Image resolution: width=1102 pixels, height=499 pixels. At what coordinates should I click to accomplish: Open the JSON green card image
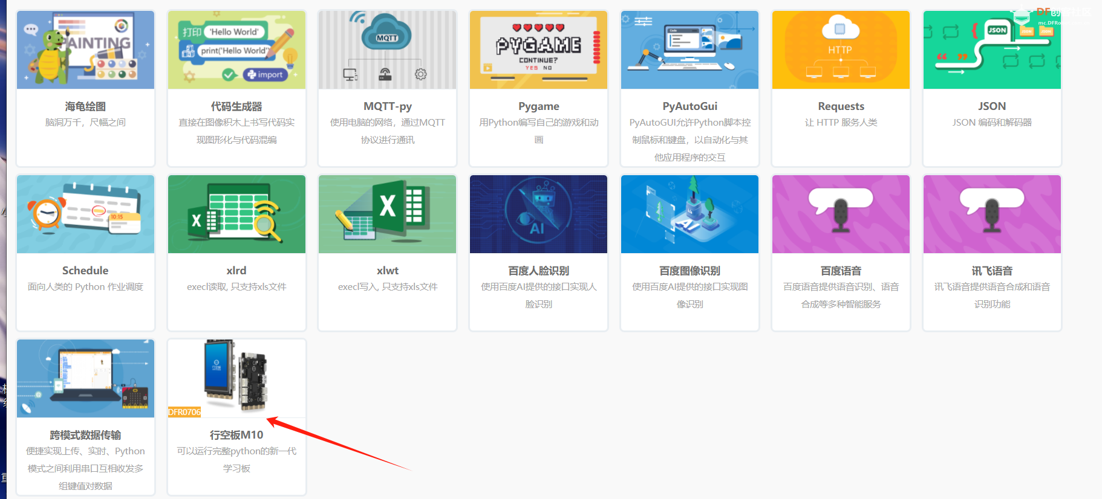coord(992,50)
